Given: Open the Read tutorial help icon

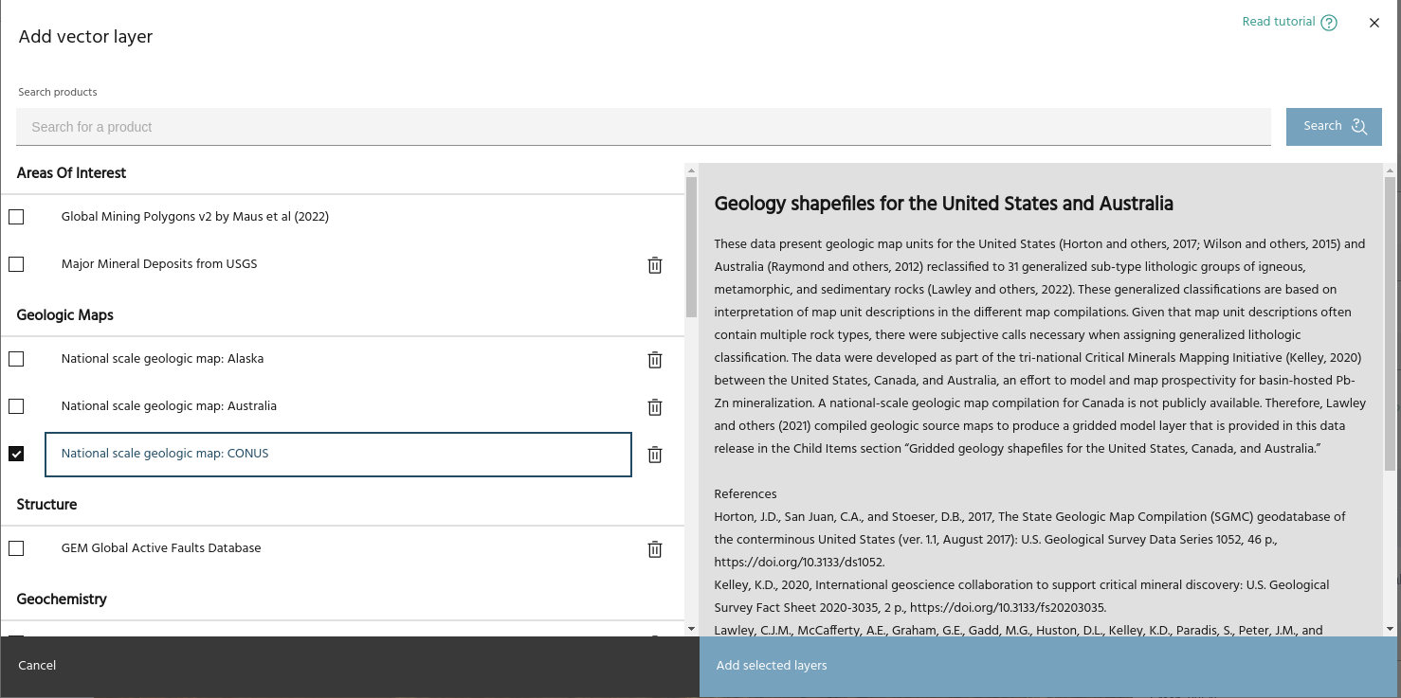Looking at the screenshot, I should click(1329, 23).
